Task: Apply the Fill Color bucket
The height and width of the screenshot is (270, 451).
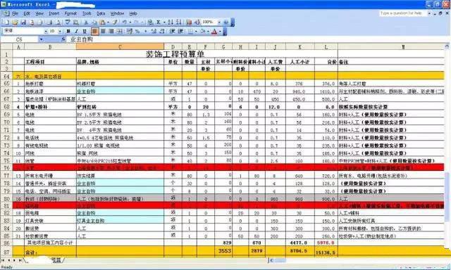Action: [x=203, y=31]
